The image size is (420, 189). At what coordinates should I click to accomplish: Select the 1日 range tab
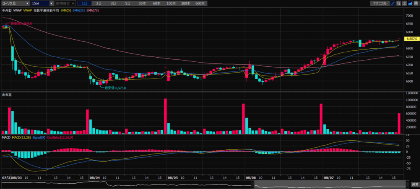[84, 3]
